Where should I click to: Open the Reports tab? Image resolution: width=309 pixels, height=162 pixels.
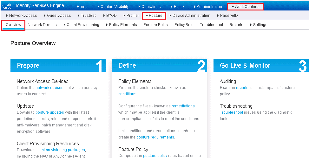pos(236,25)
